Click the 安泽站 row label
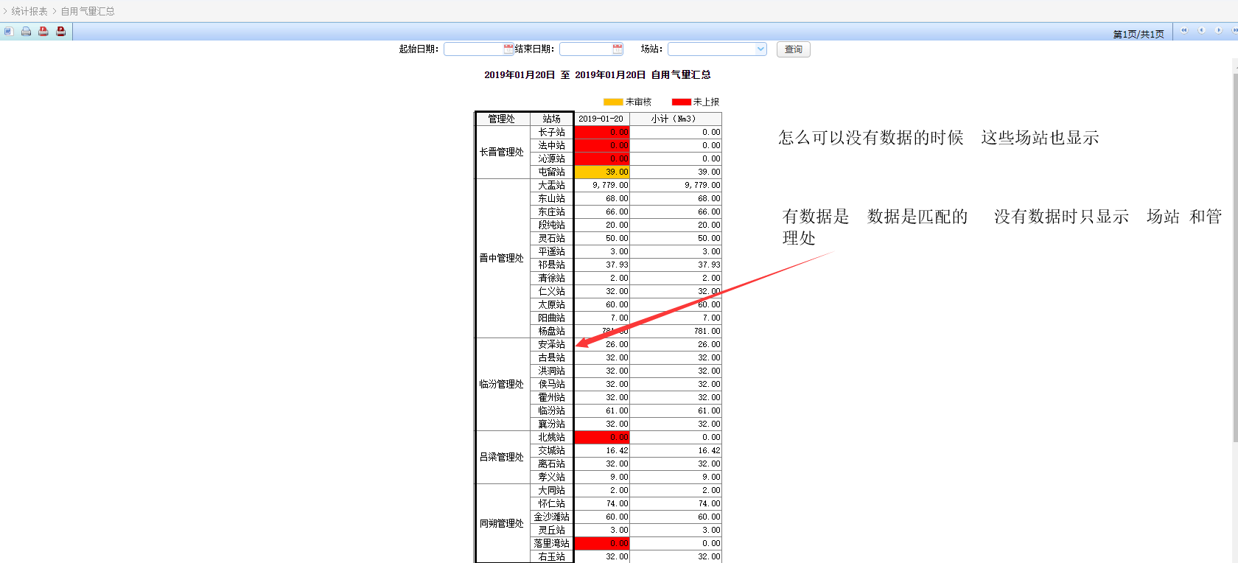This screenshot has width=1238, height=563. coord(552,344)
